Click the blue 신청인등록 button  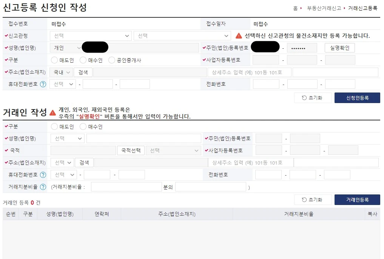(x=356, y=97)
